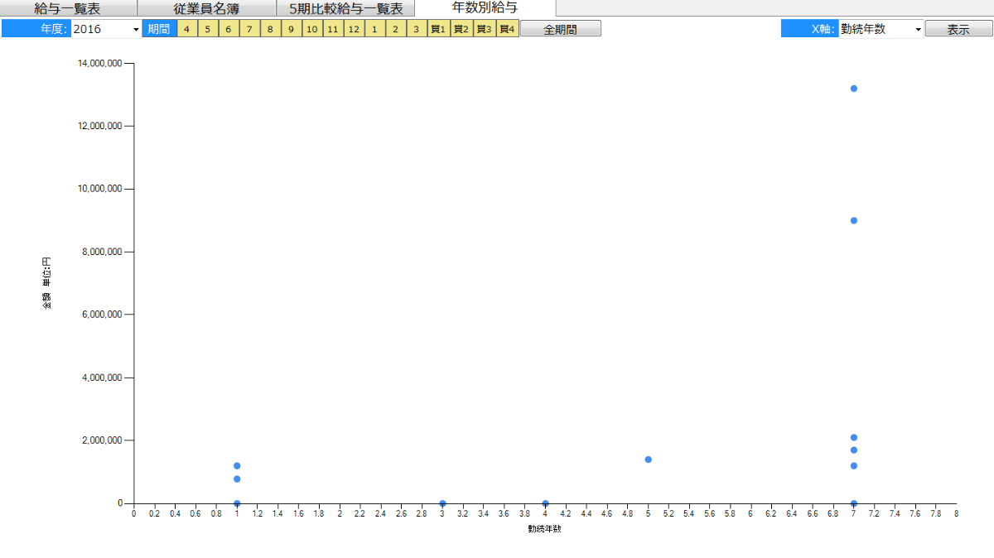Select month 10 period button

(x=311, y=29)
